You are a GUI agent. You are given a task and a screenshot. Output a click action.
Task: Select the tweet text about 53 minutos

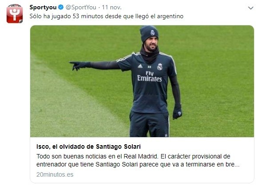click(107, 16)
